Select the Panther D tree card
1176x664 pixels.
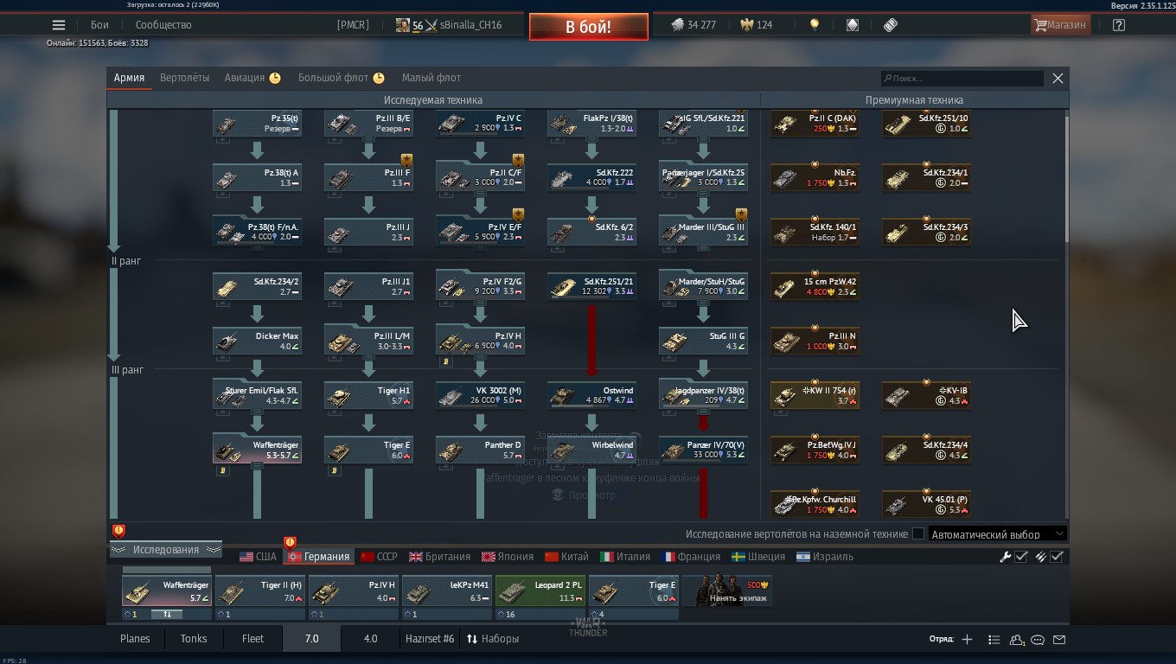[480, 450]
